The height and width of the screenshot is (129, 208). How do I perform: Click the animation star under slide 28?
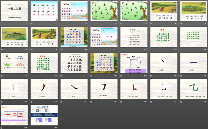[x=181, y=102]
